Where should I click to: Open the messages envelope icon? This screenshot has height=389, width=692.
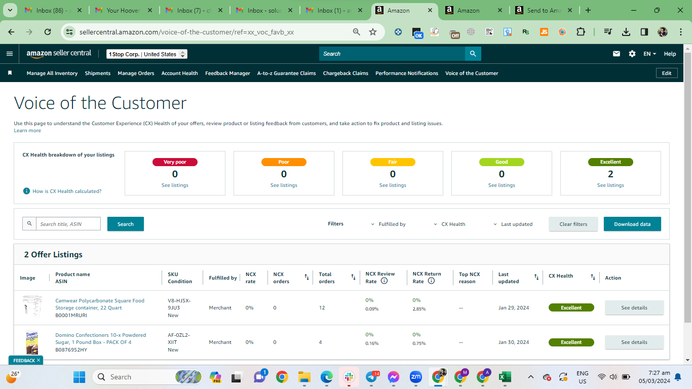617,54
